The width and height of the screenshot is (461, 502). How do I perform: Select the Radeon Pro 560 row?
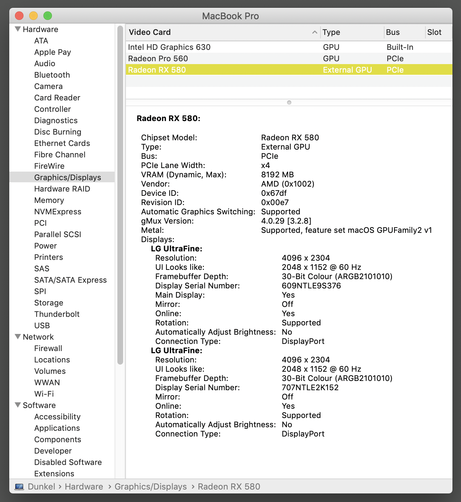[x=289, y=58]
